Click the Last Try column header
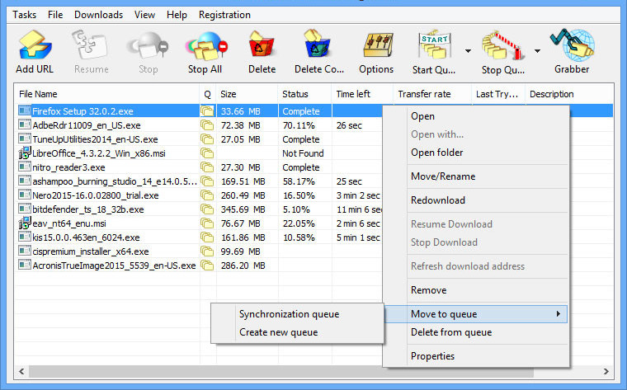Image resolution: width=627 pixels, height=390 pixels. [497, 94]
